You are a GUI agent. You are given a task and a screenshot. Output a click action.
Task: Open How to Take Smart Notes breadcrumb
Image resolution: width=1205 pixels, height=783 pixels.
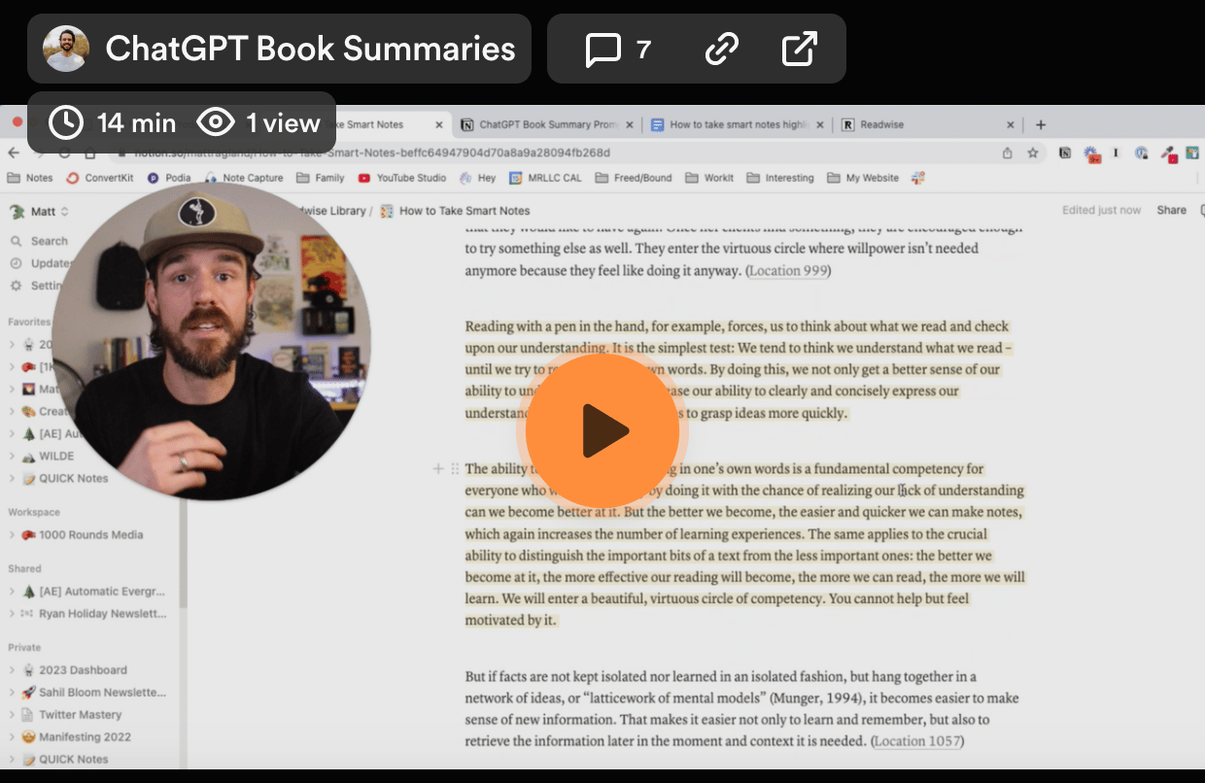tap(465, 211)
